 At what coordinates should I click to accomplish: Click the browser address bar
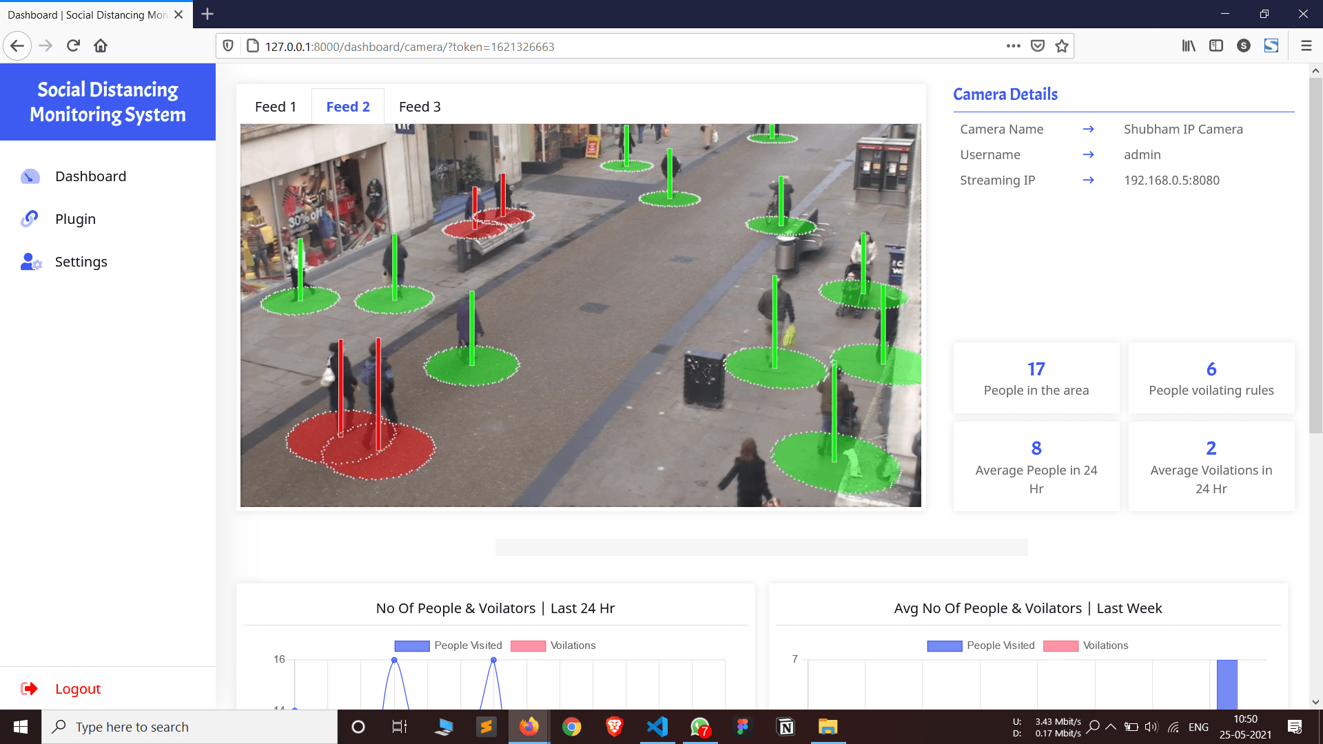coord(627,46)
